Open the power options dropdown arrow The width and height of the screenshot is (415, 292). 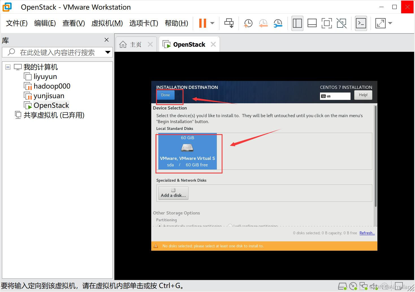(x=212, y=23)
